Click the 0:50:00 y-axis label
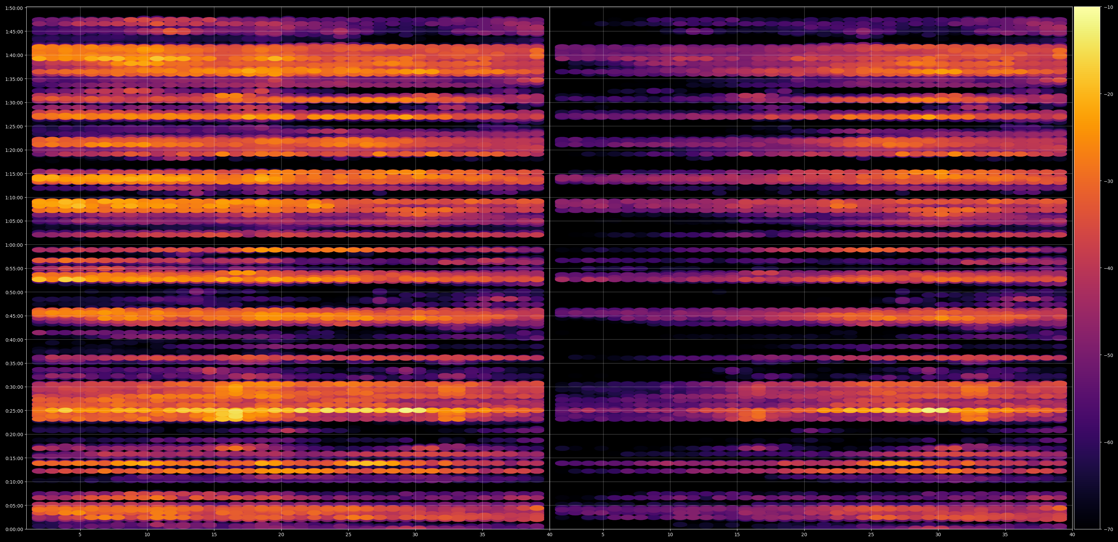Image resolution: width=1118 pixels, height=542 pixels. tap(14, 292)
